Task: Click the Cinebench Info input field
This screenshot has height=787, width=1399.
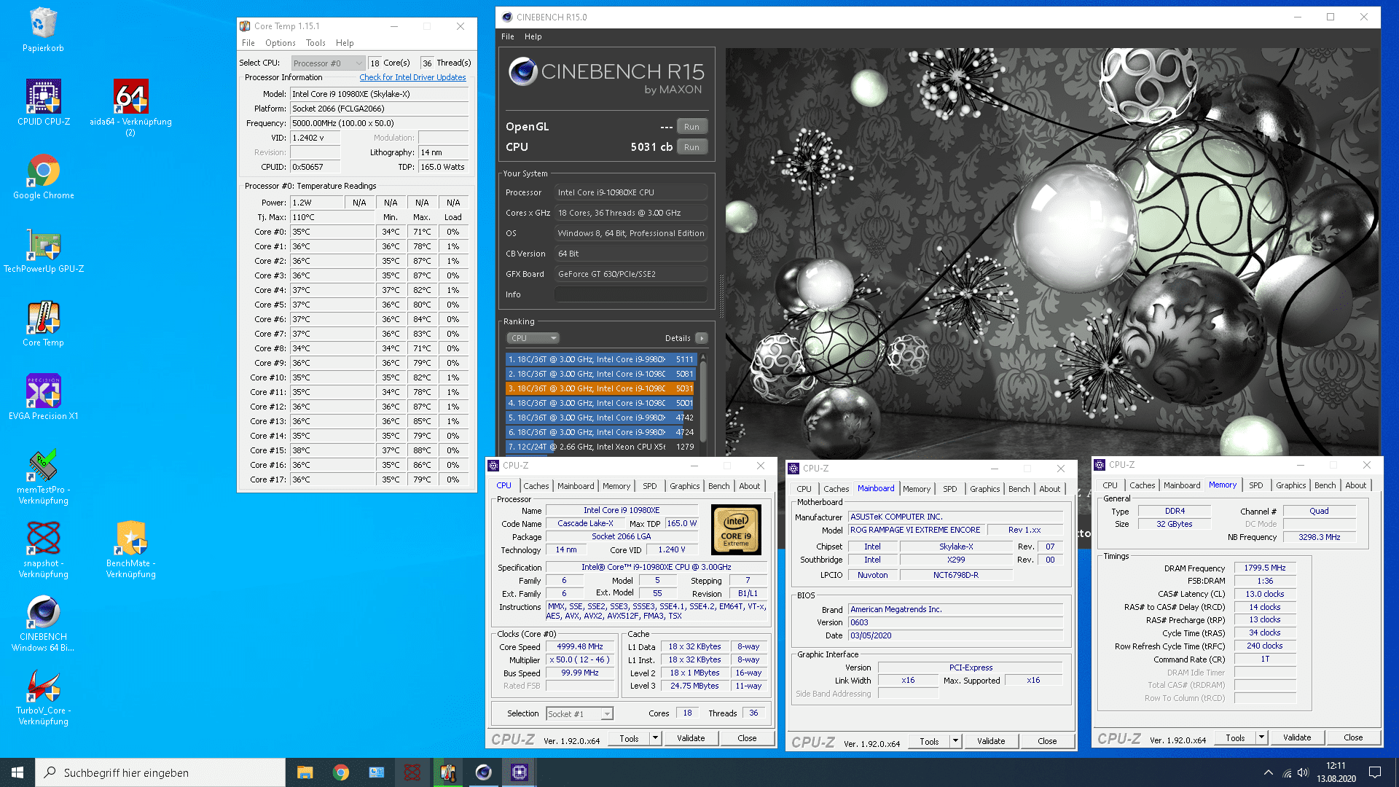Action: (x=631, y=294)
